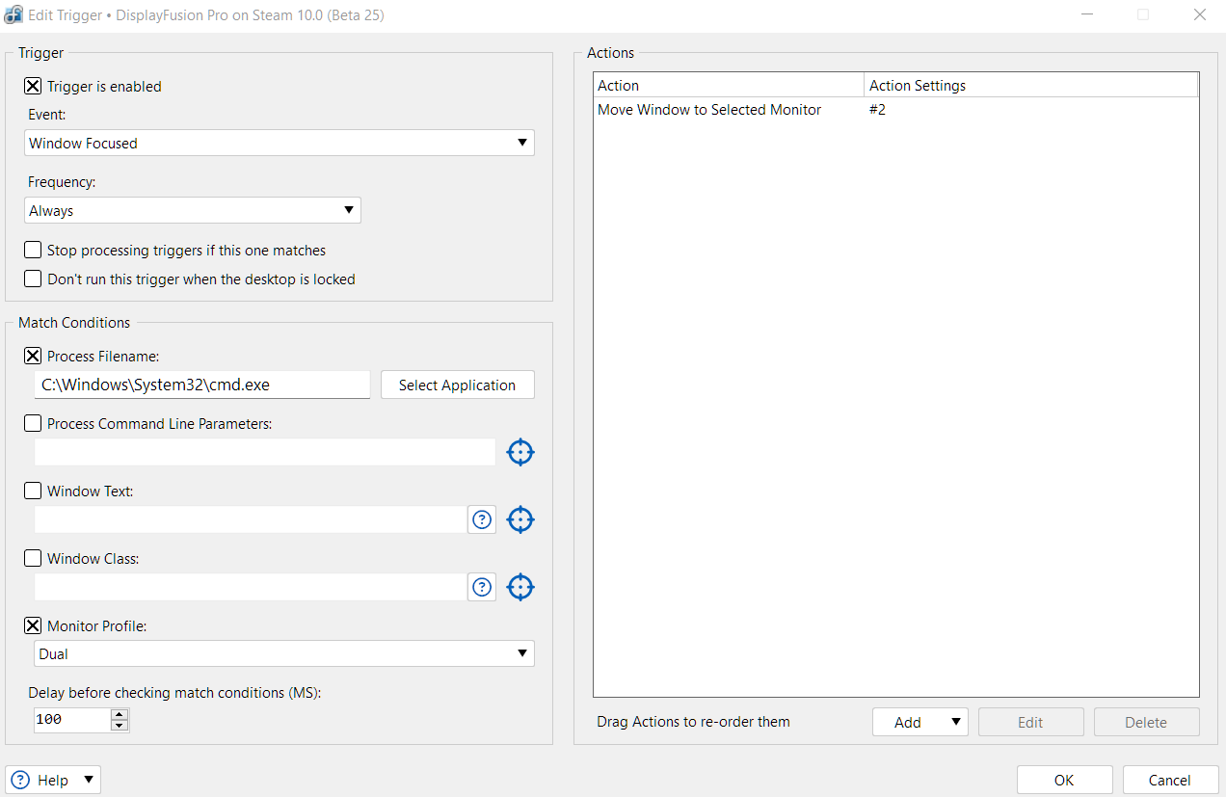
Task: Disable the 'Trigger is enabled' checkbox
Action: coord(33,86)
